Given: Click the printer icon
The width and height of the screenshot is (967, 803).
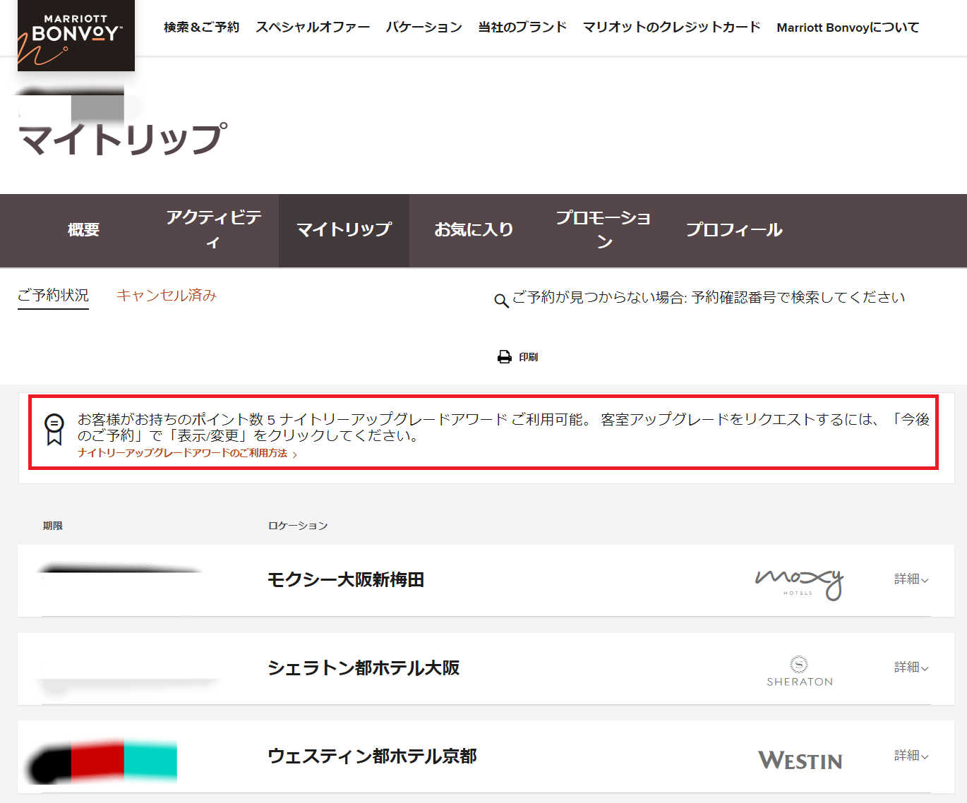Looking at the screenshot, I should (x=505, y=357).
